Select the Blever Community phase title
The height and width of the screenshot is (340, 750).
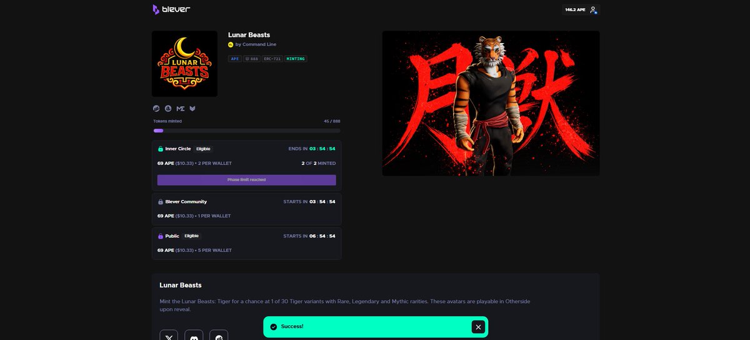tap(186, 202)
